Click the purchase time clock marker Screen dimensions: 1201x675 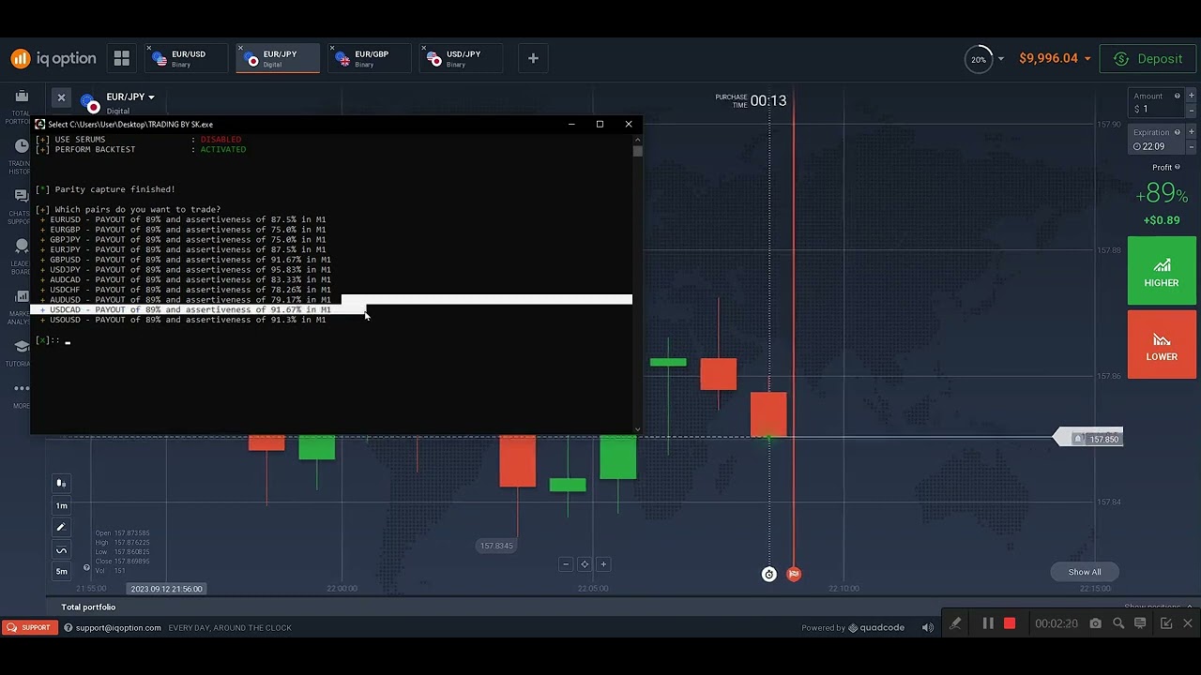[x=769, y=574]
